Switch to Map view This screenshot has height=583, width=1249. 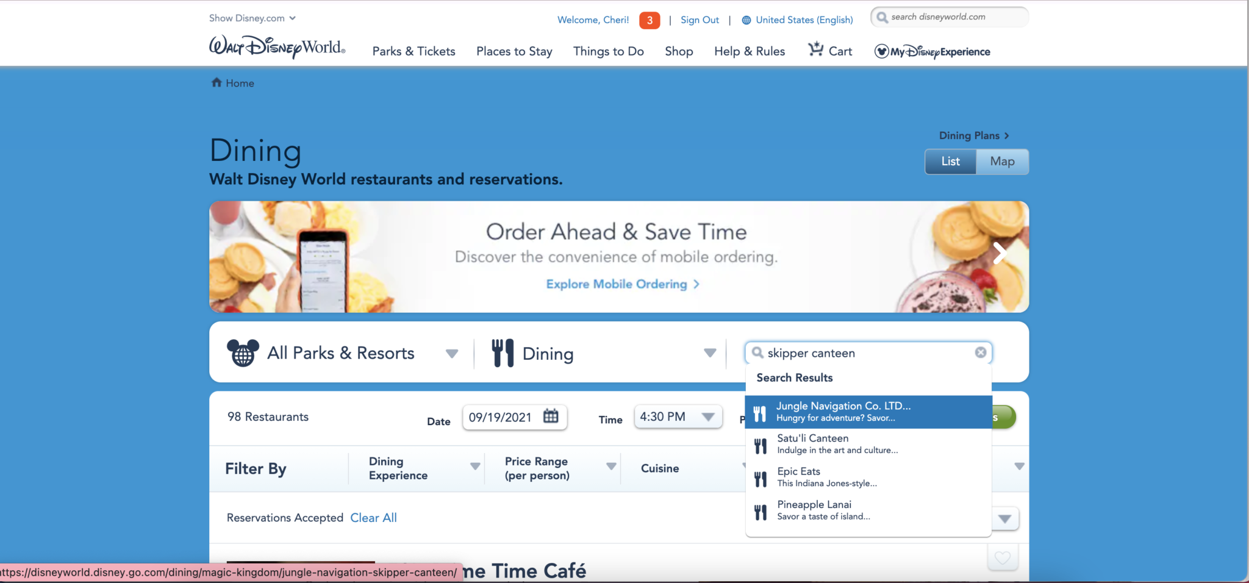pos(1002,162)
